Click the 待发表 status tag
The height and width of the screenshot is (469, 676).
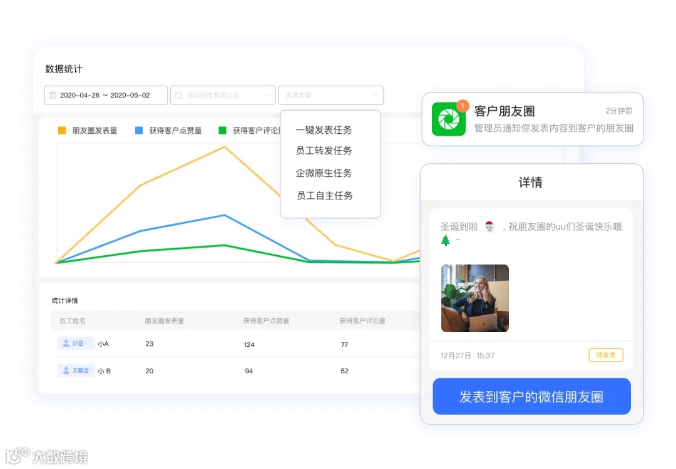click(x=605, y=355)
